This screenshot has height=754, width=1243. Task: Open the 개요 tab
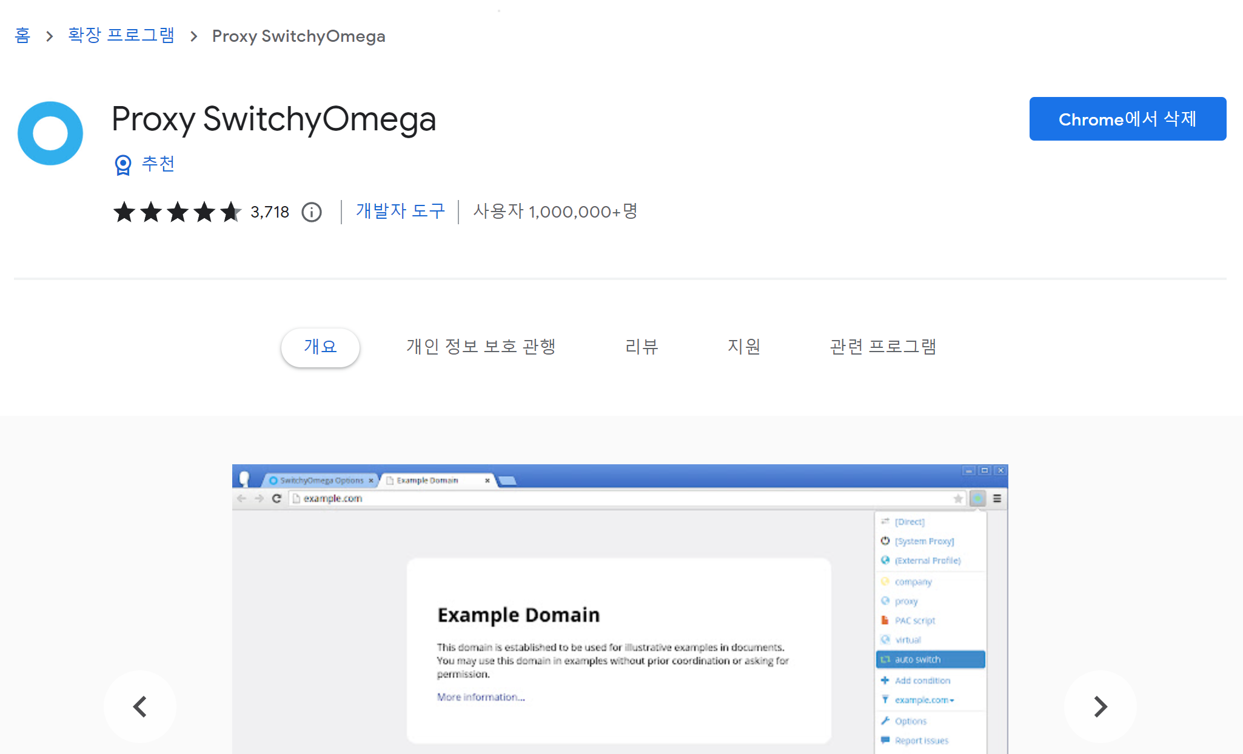(x=320, y=347)
